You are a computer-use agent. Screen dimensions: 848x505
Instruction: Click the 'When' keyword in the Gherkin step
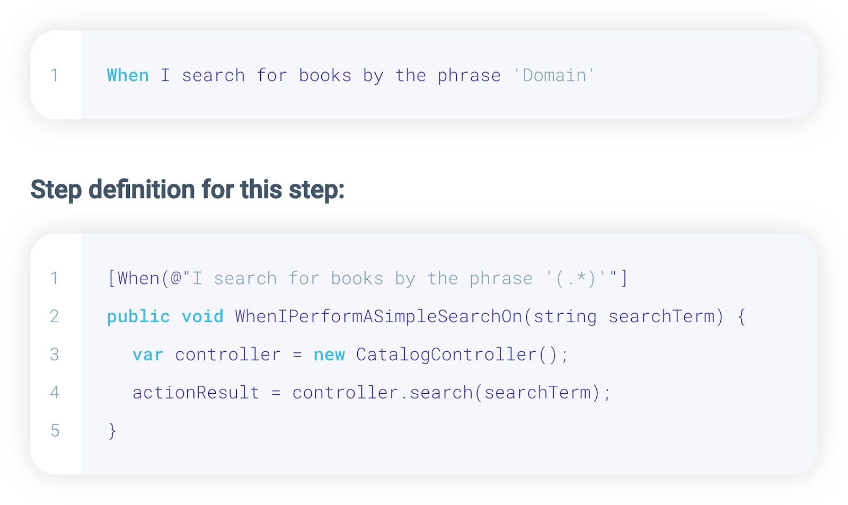click(128, 75)
